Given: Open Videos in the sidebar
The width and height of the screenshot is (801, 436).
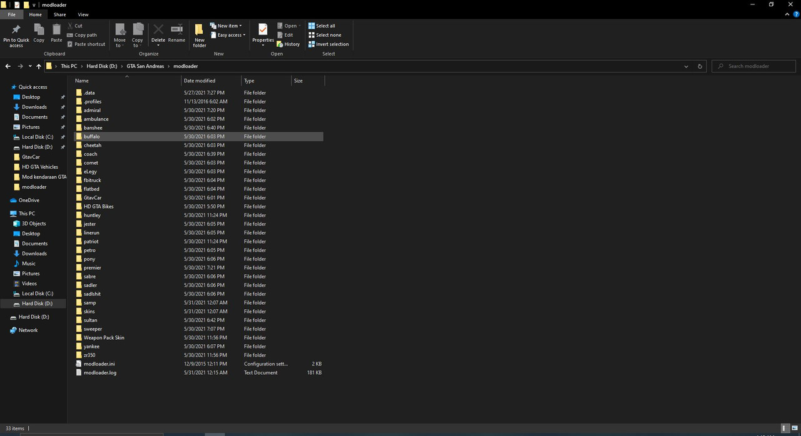Looking at the screenshot, I should [x=29, y=284].
